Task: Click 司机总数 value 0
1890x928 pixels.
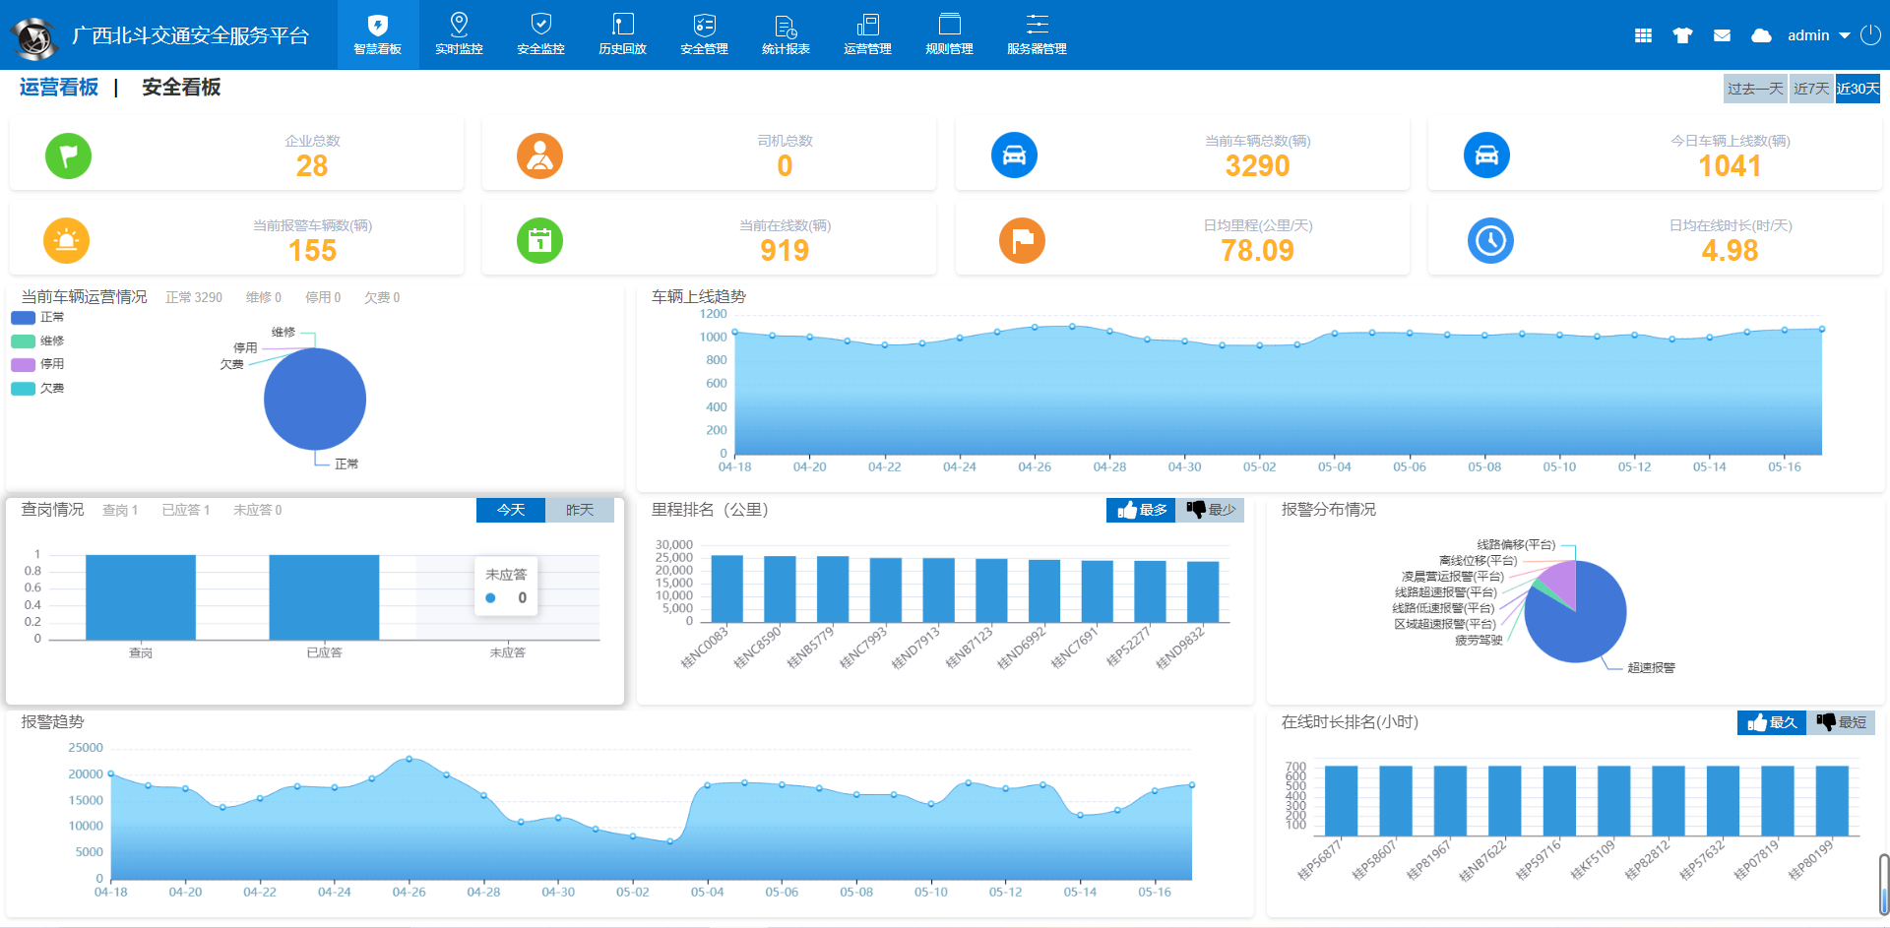Action: pos(785,166)
